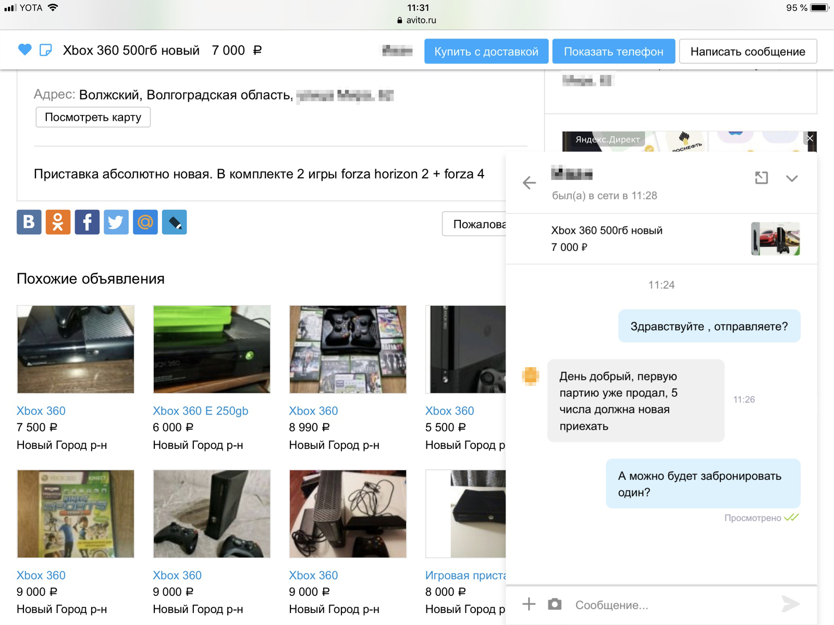
Task: Expand chat window to full size
Action: pyautogui.click(x=762, y=178)
